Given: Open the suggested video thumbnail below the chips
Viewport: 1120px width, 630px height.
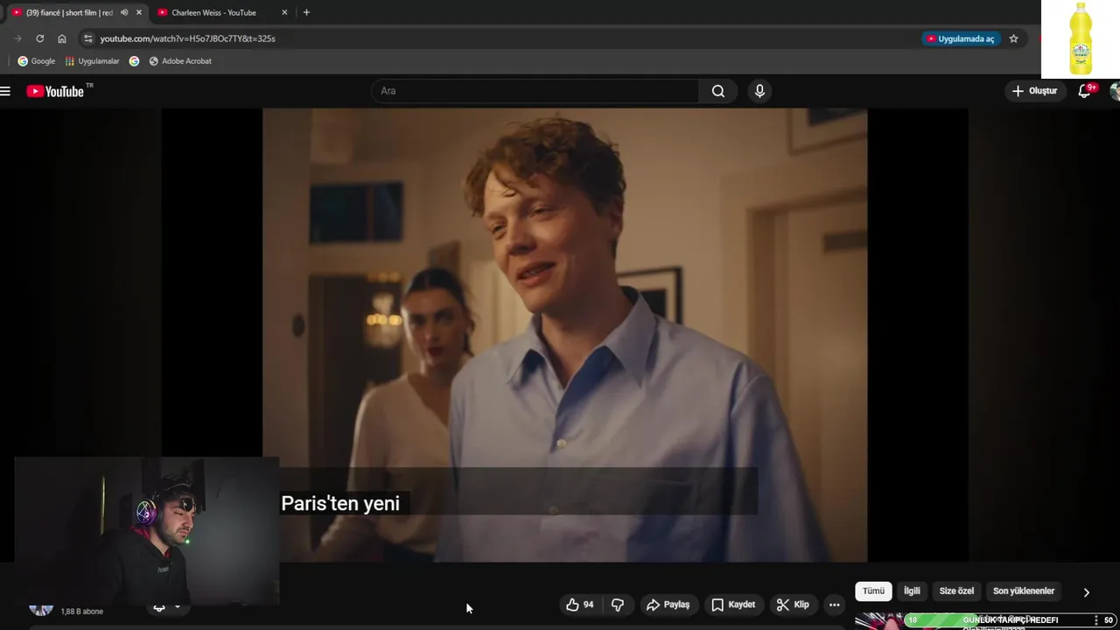Looking at the screenshot, I should (x=879, y=620).
